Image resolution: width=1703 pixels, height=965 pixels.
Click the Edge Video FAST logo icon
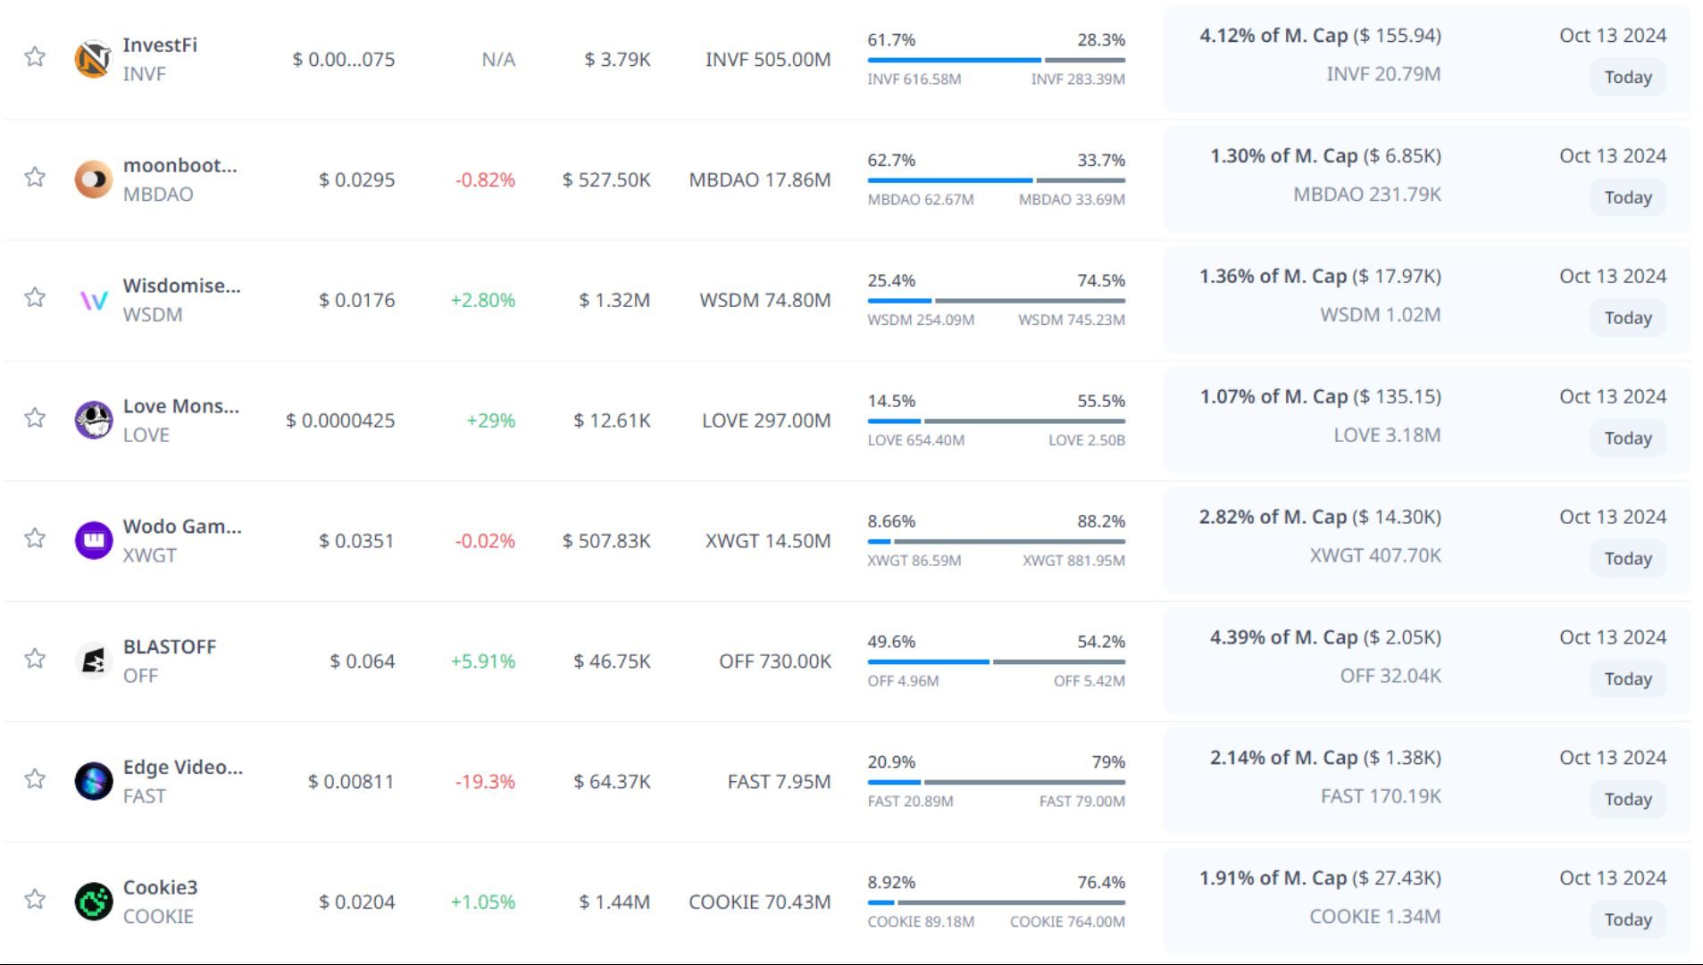(x=93, y=781)
